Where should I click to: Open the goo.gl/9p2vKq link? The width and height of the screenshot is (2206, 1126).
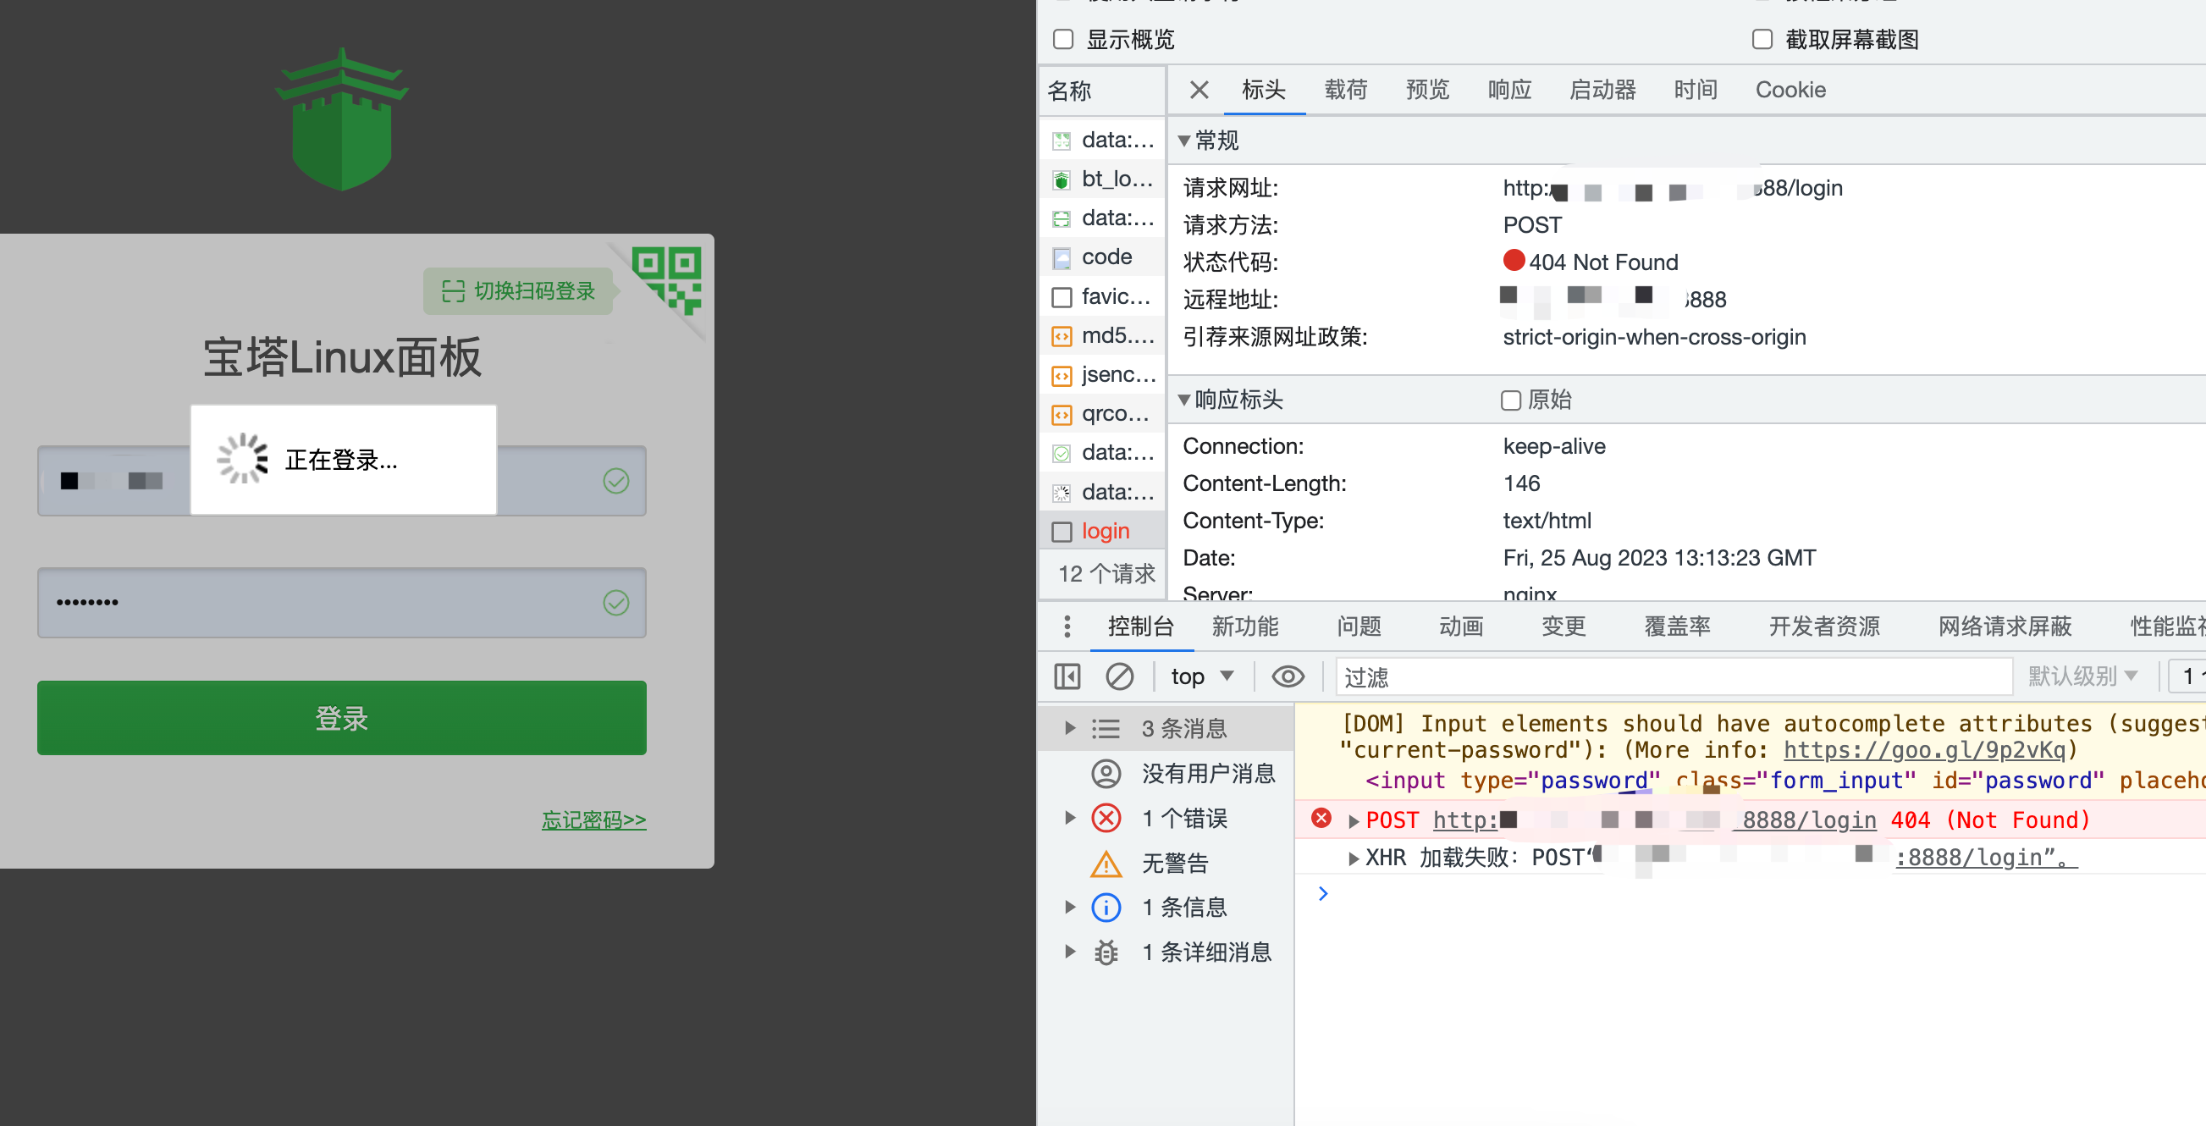pos(1924,750)
